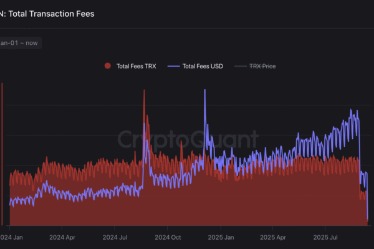Select the 2024 Apr x-axis label

(63, 237)
